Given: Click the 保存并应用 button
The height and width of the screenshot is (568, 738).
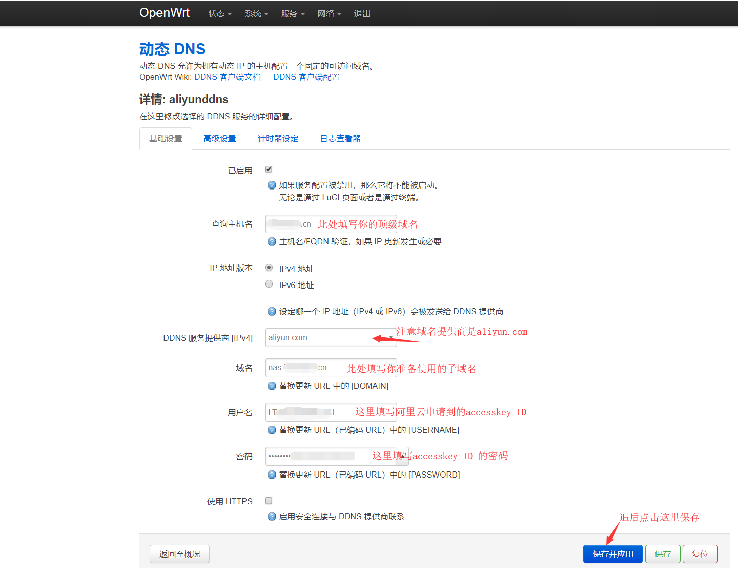Looking at the screenshot, I should (612, 554).
